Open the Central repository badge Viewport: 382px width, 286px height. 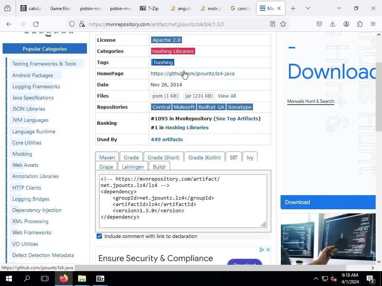click(161, 107)
